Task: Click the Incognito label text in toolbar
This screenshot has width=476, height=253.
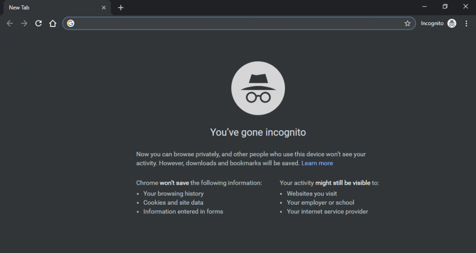Action: (432, 23)
